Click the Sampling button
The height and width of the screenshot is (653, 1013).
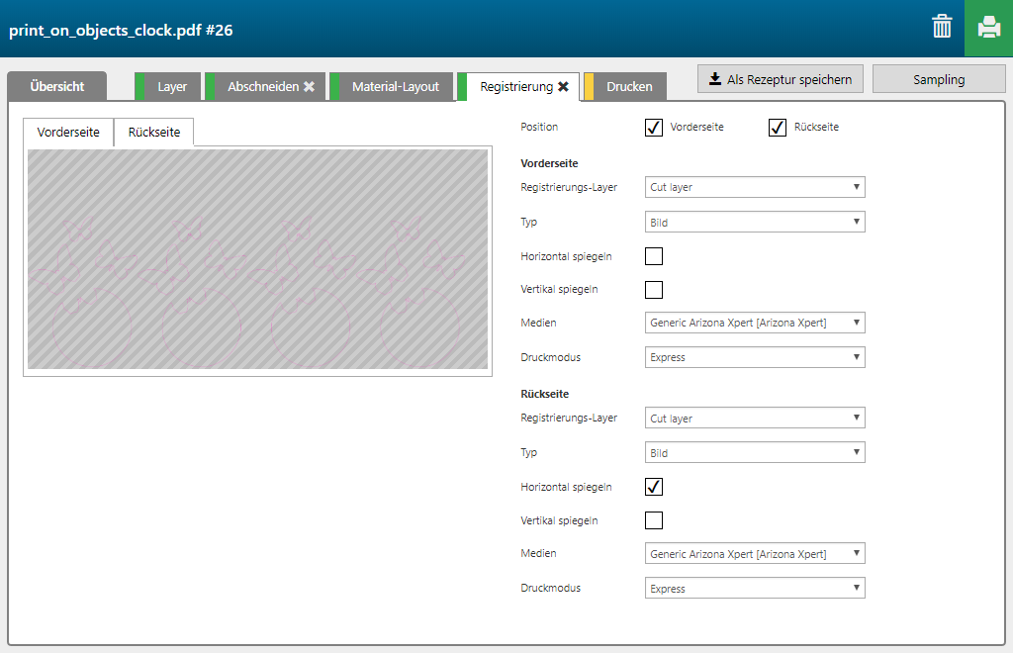938,79
